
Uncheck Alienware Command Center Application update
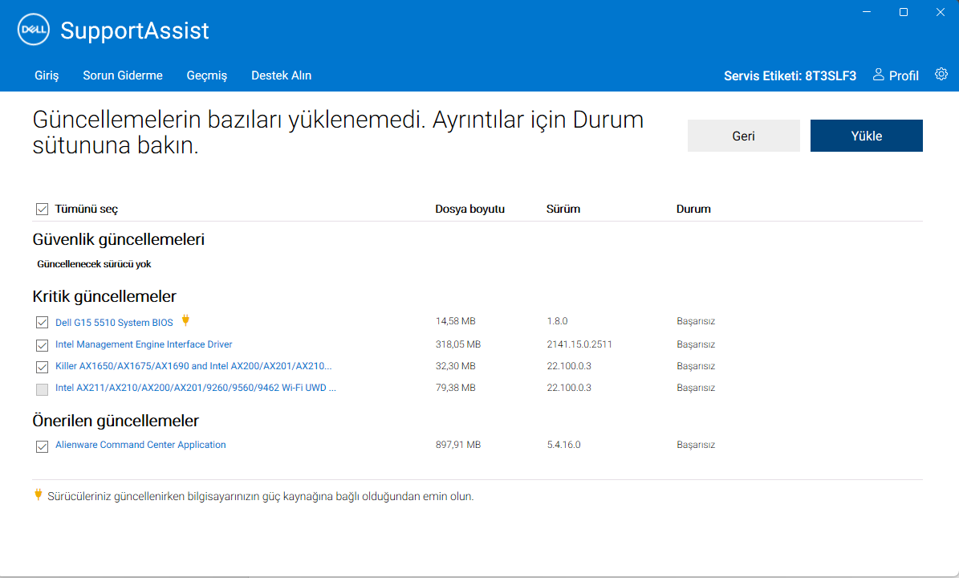pyautogui.click(x=42, y=446)
